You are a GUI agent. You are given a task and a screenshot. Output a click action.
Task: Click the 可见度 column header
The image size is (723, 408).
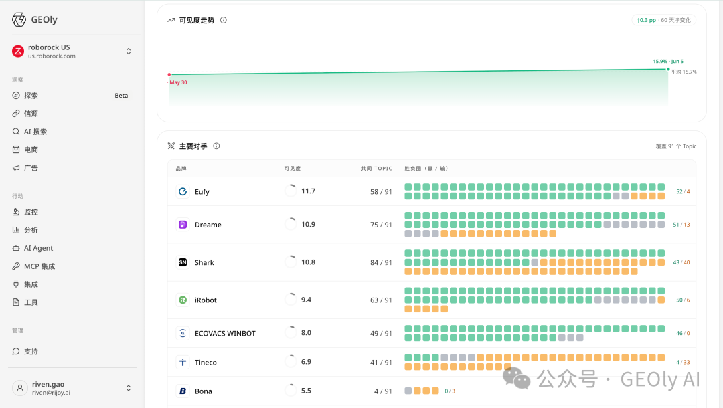293,169
